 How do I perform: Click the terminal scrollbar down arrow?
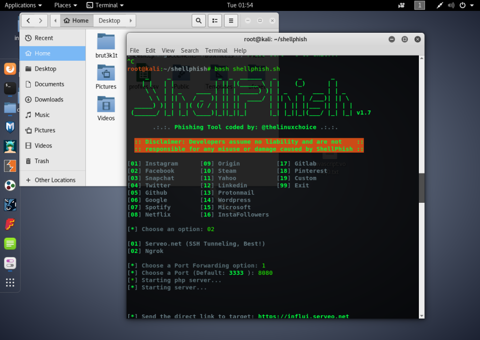[x=421, y=316]
